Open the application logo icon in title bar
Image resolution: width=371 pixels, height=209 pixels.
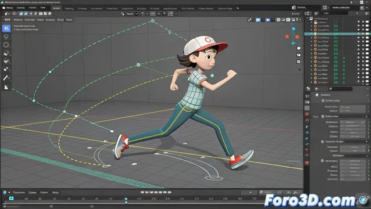coord(2,2)
